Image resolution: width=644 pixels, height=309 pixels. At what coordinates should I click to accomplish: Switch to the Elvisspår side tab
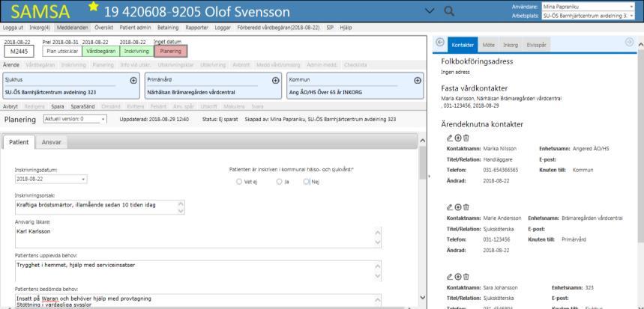(536, 45)
